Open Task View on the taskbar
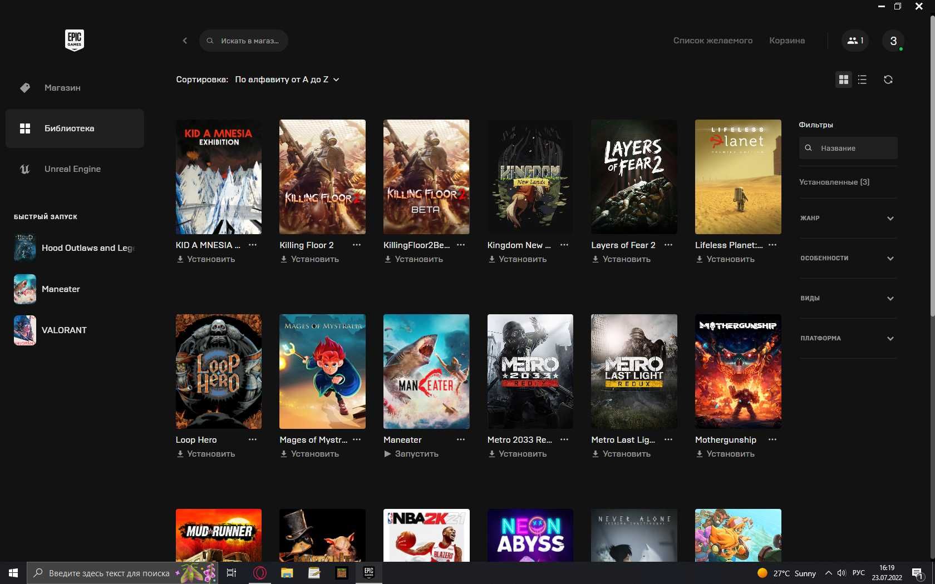This screenshot has width=935, height=584. tap(232, 573)
